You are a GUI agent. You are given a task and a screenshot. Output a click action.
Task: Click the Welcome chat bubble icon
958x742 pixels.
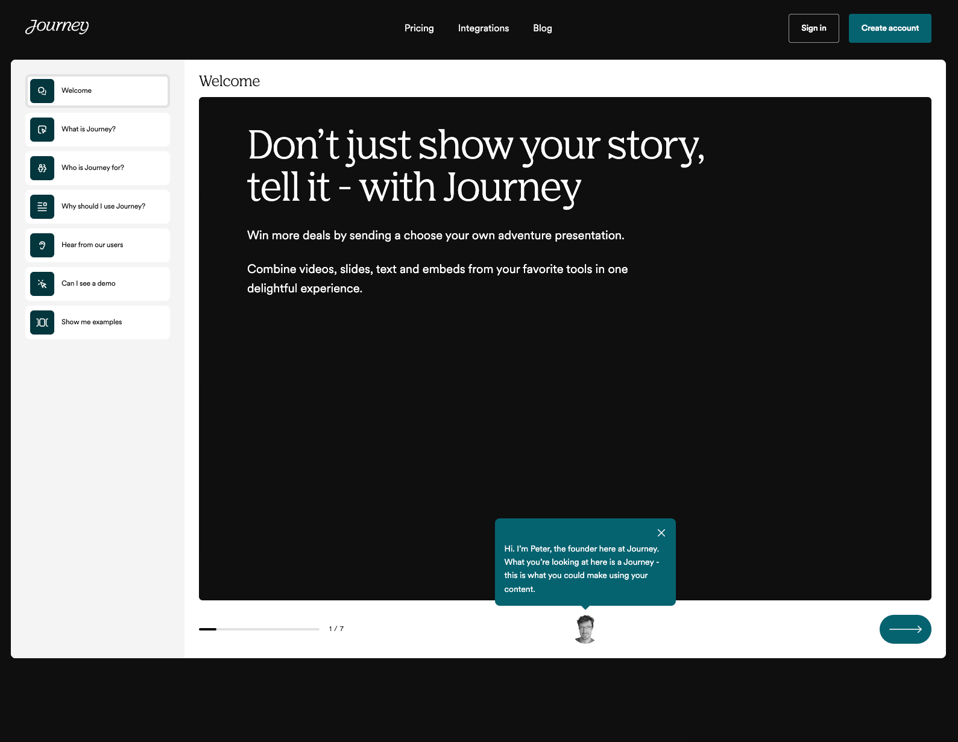coord(42,91)
